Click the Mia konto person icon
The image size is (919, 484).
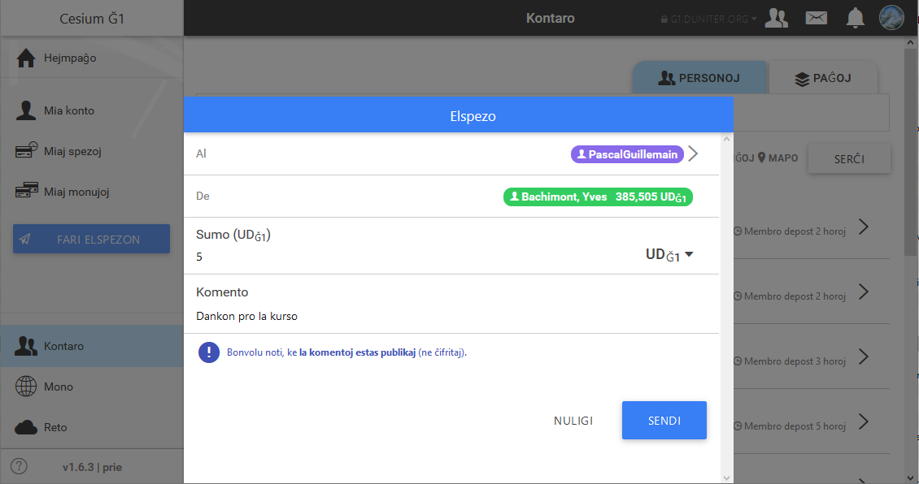[x=26, y=110]
